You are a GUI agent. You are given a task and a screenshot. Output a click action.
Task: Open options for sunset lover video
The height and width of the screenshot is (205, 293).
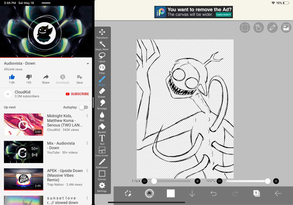[x=87, y=198]
